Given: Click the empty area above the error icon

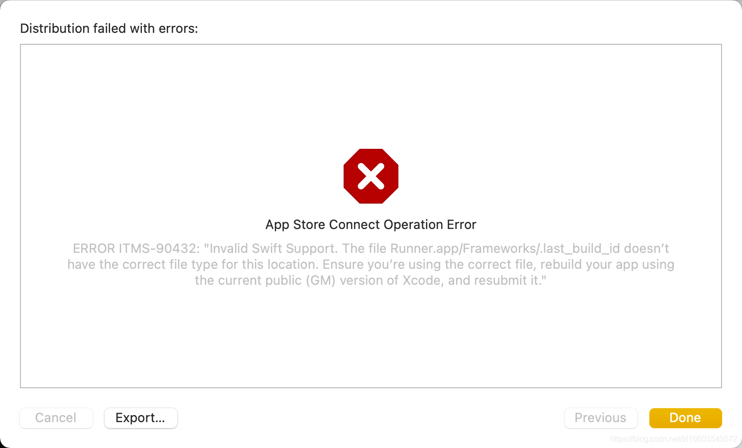Looking at the screenshot, I should point(371,100).
